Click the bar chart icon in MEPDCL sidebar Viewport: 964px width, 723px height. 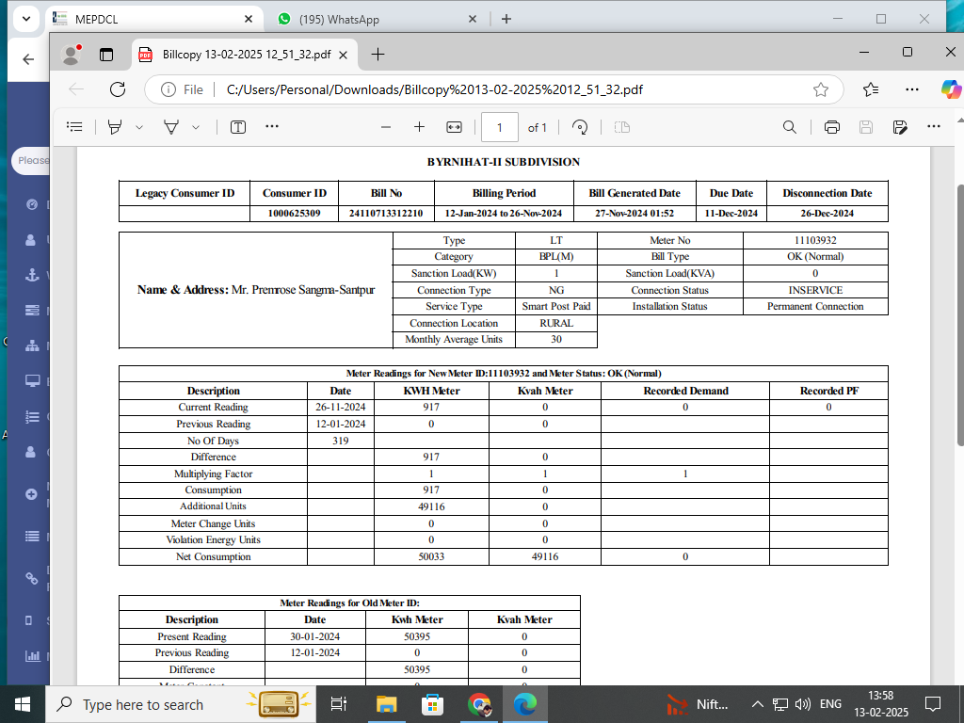pyautogui.click(x=32, y=656)
